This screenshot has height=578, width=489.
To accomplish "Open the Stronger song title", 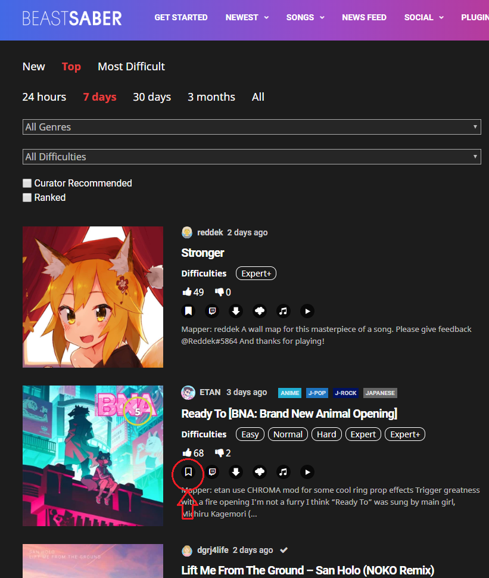I will [203, 253].
